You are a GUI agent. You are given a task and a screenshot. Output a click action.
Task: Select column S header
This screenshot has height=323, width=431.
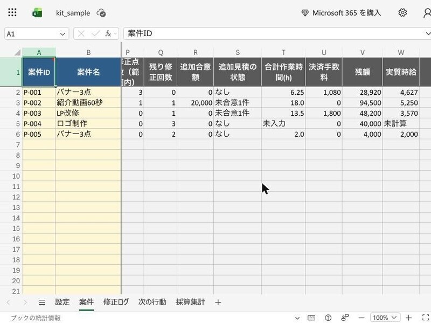(238, 52)
